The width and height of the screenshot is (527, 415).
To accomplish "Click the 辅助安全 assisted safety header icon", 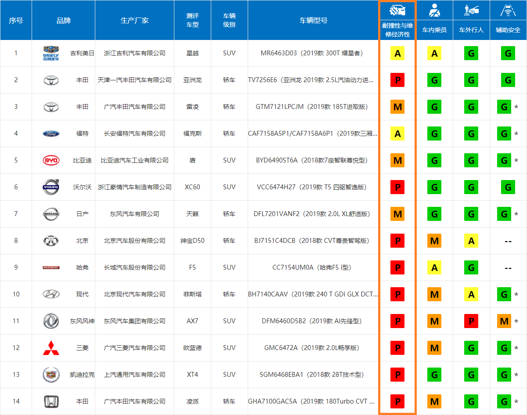I will point(508,11).
